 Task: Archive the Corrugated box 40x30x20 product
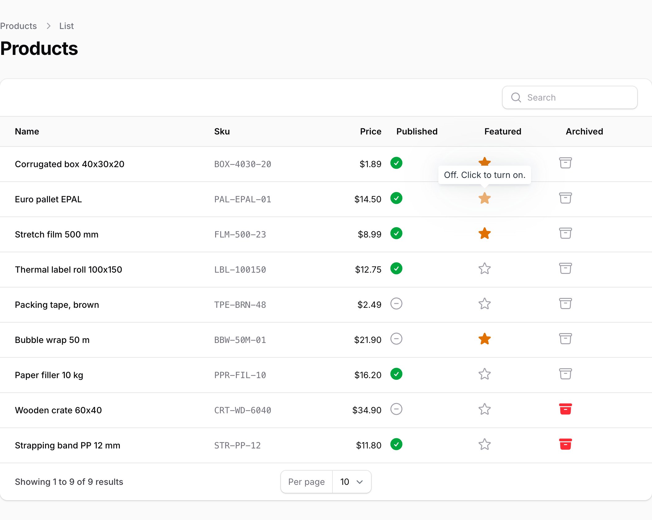[x=565, y=163]
